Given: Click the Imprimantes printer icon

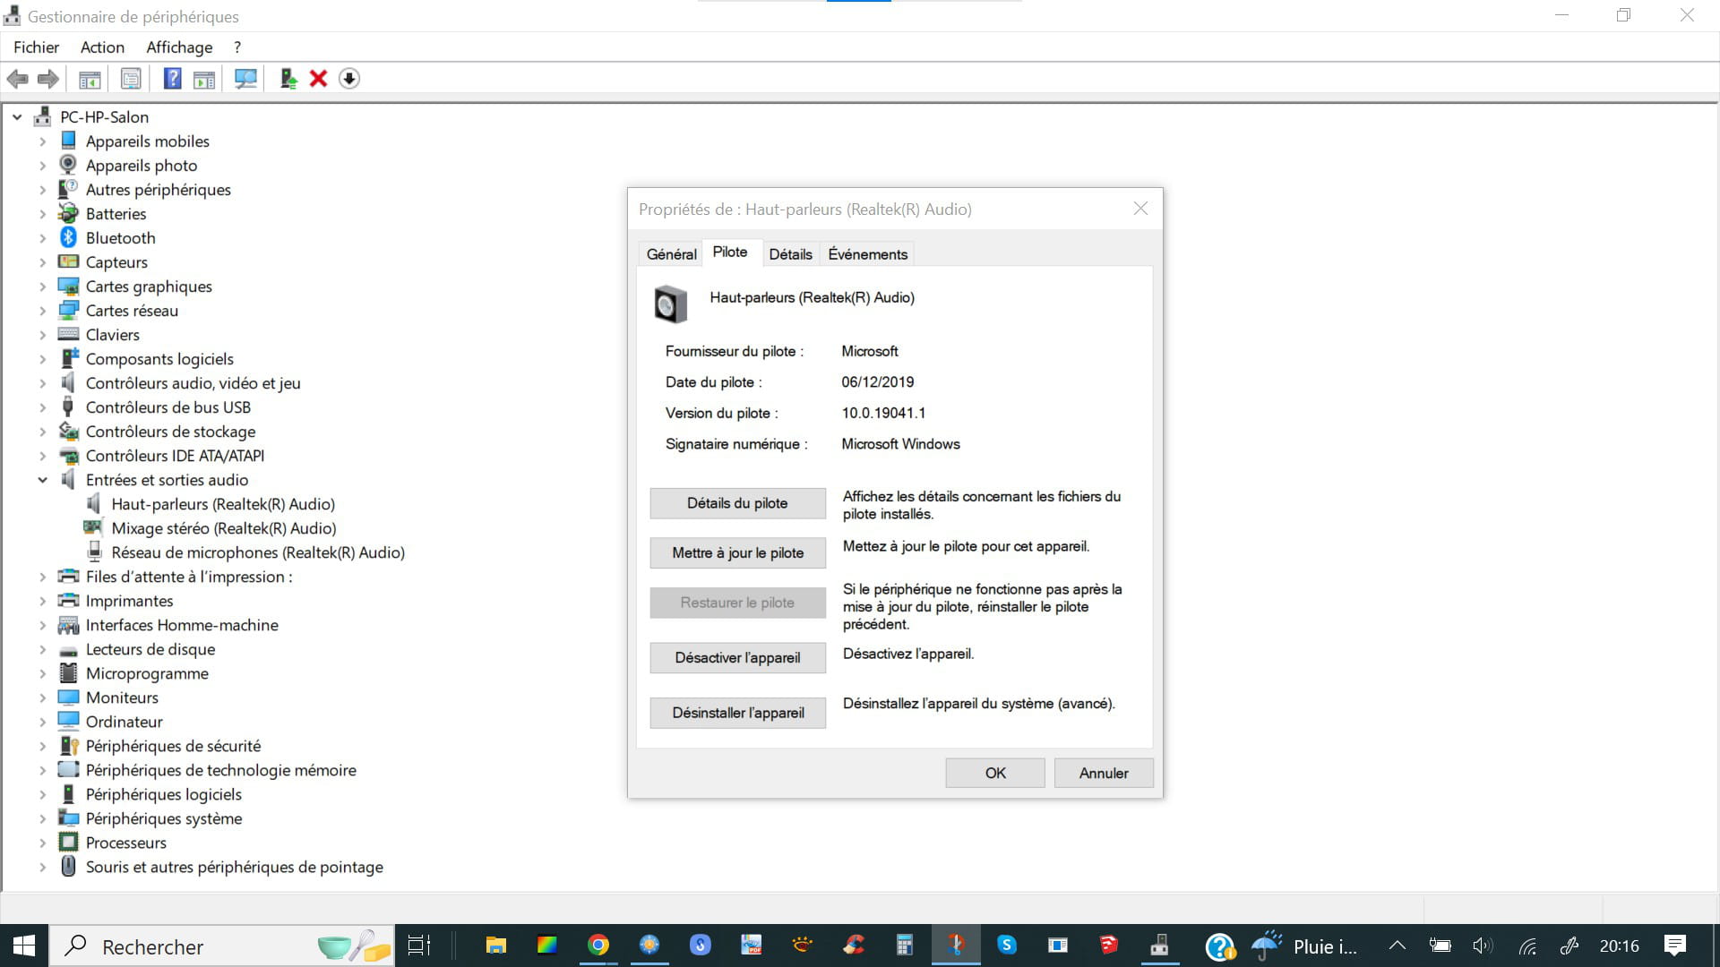Looking at the screenshot, I should pos(68,600).
